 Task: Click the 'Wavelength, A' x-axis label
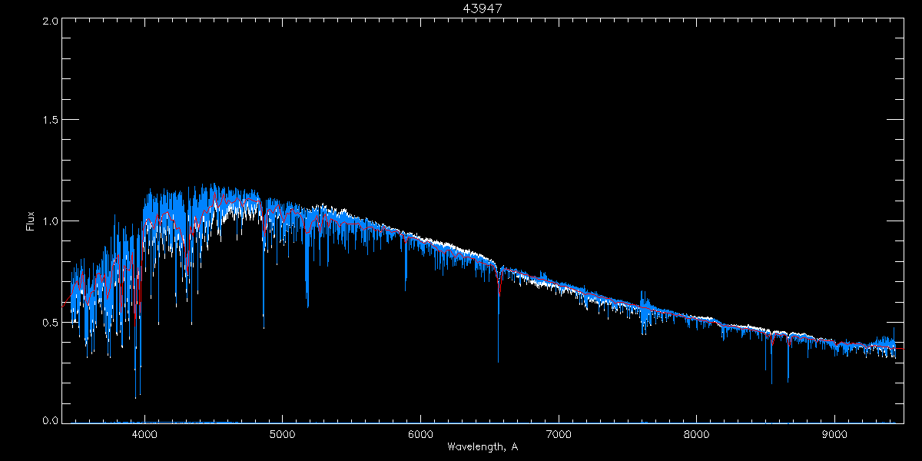[482, 447]
